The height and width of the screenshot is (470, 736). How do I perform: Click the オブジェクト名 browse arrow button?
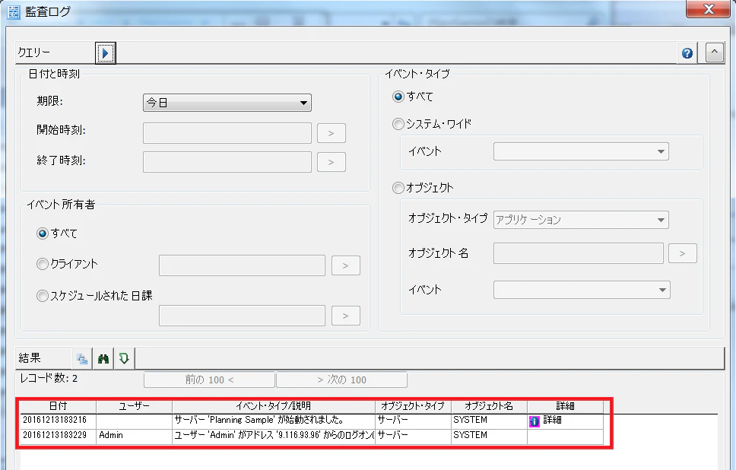(x=683, y=253)
